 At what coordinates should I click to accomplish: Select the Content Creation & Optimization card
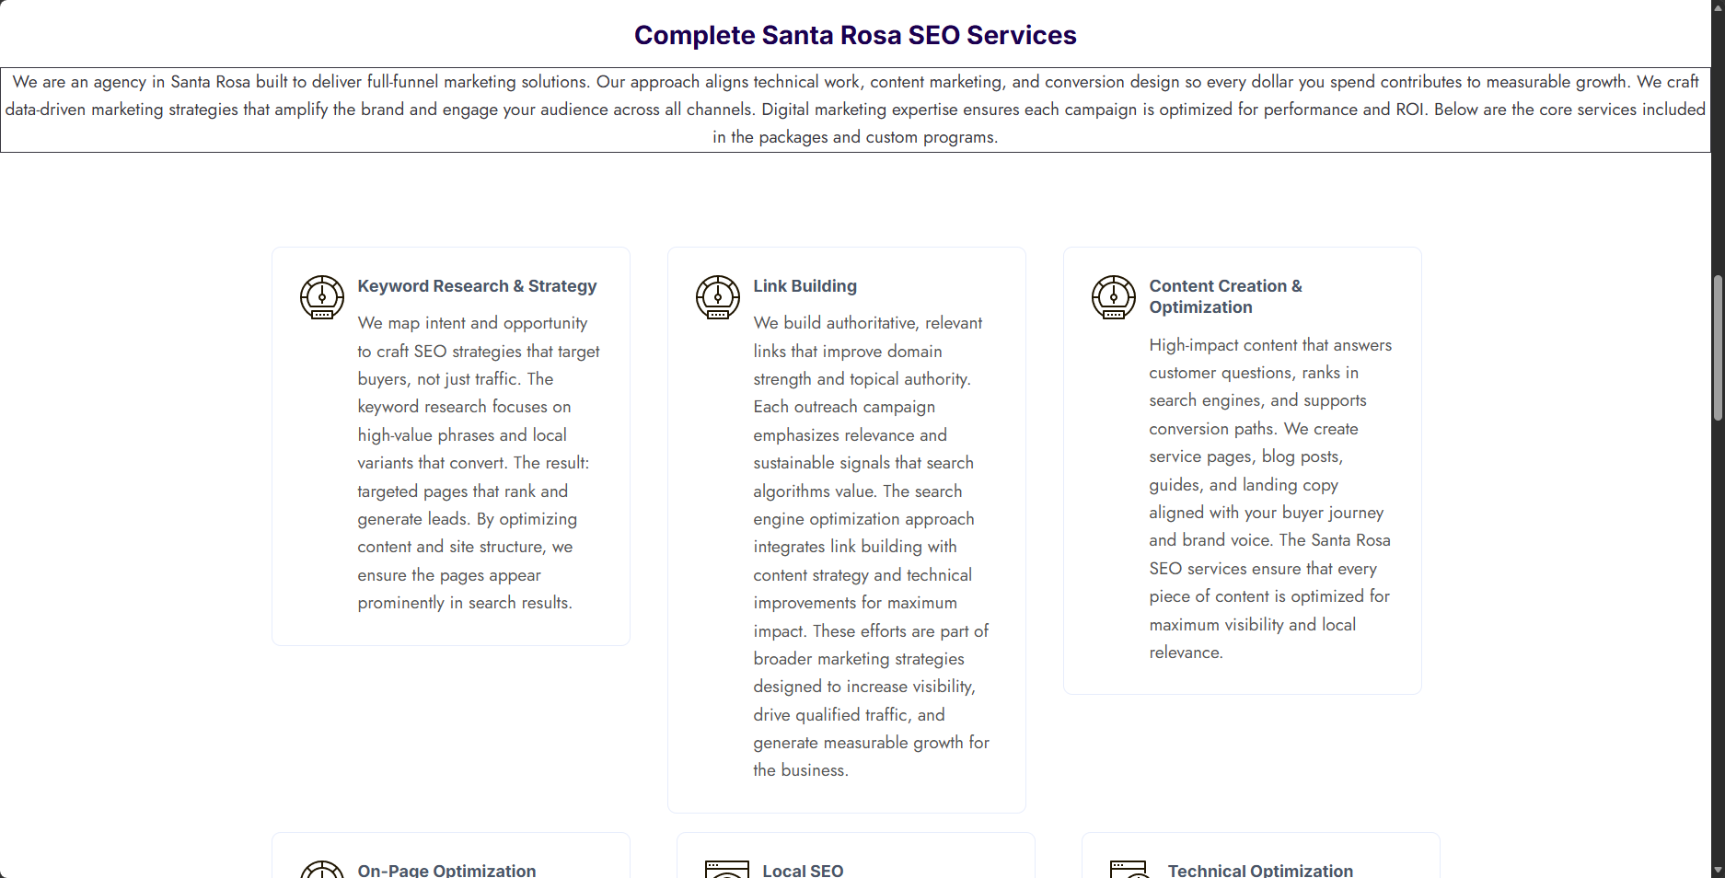(1242, 469)
